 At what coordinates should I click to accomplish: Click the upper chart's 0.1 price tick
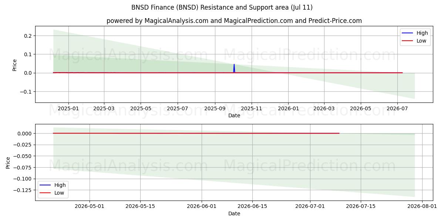pos(28,54)
